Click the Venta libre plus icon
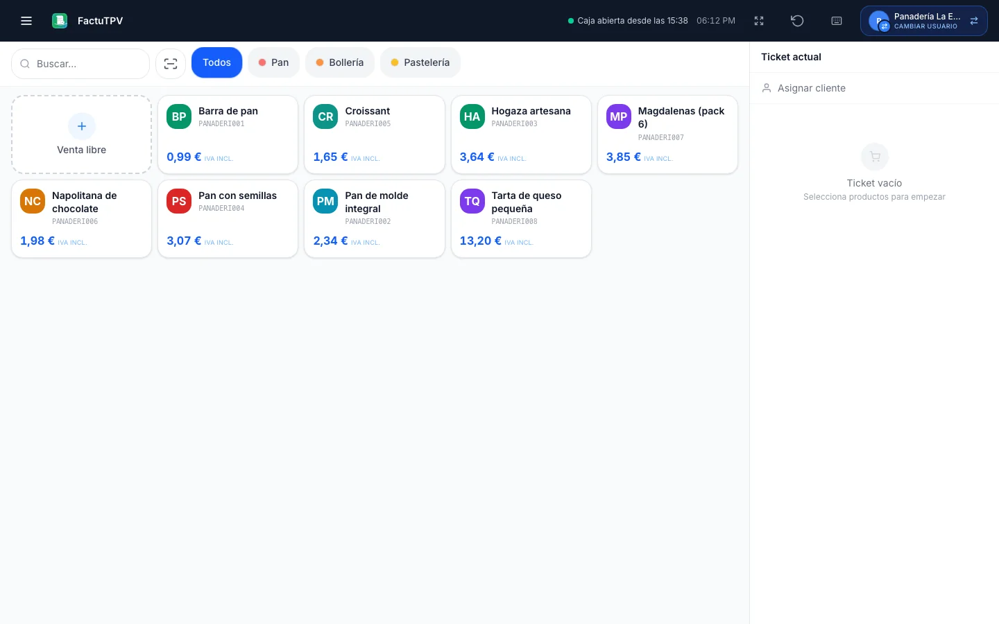Screen dimensions: 999x624 82,126
